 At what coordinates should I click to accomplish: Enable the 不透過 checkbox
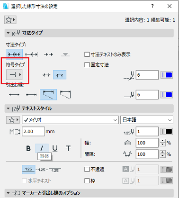tap(87, 170)
